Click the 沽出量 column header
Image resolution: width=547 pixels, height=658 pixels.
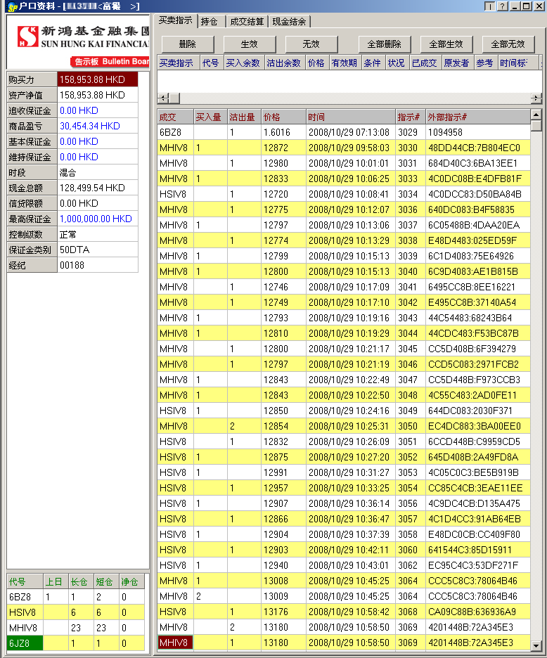click(x=244, y=117)
